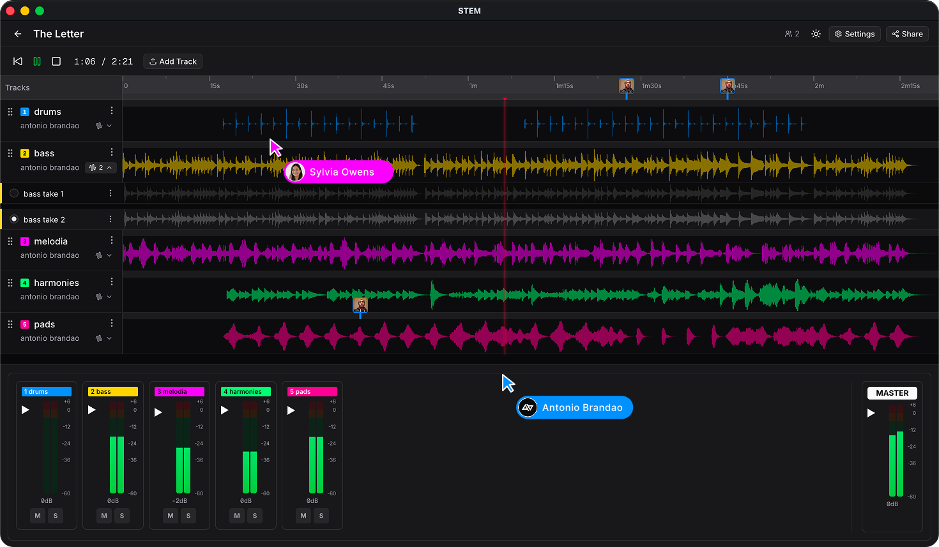
Task: Solo the harmonies channel strip
Action: point(255,516)
